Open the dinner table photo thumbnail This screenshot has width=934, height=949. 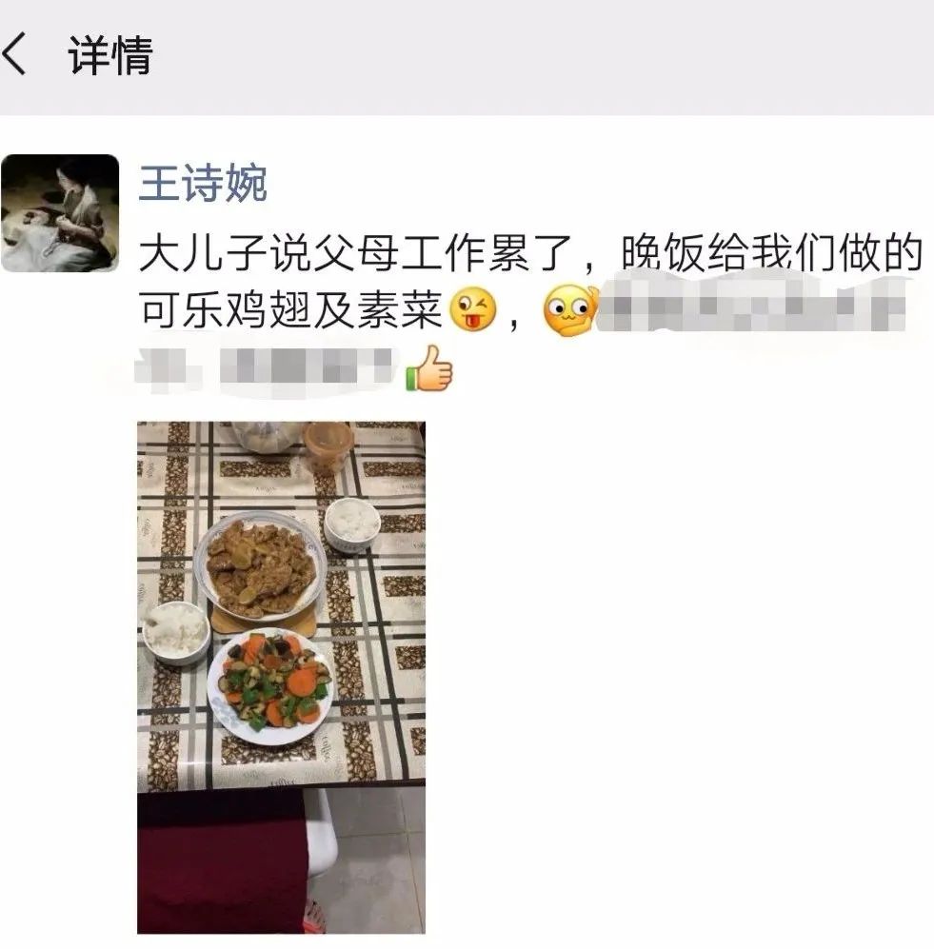point(282,678)
